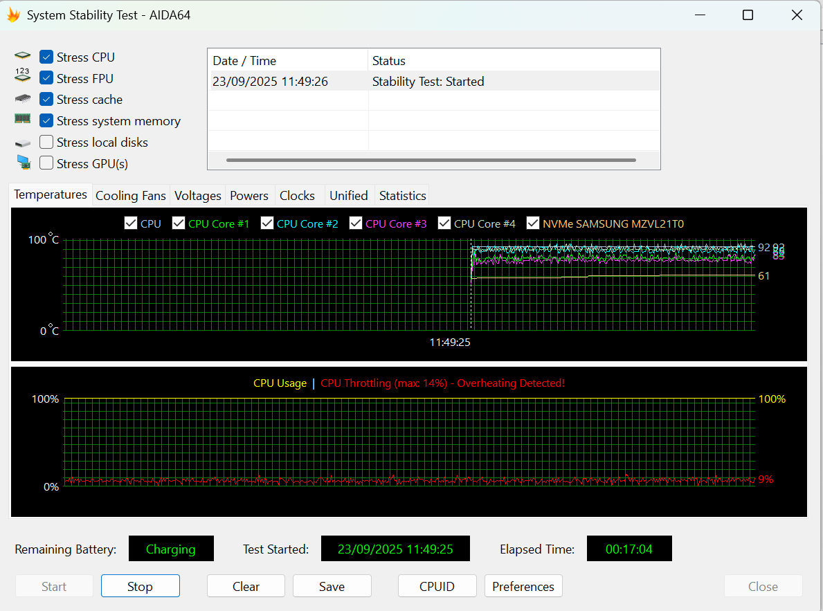
Task: Click the RAM module icon beside Stress system memory
Action: pyautogui.click(x=23, y=118)
